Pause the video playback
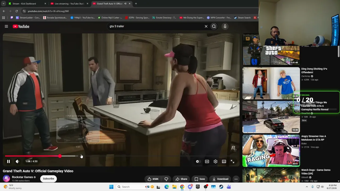 tap(8, 161)
